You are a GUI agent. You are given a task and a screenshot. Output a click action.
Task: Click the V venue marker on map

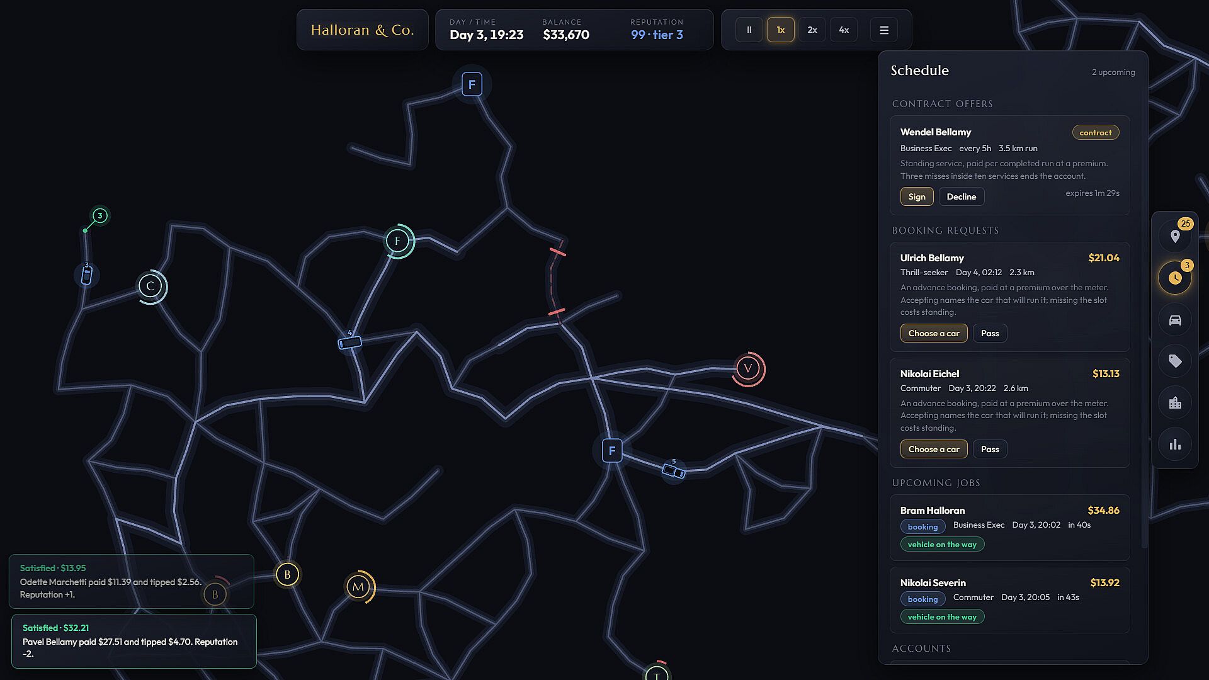[748, 368]
